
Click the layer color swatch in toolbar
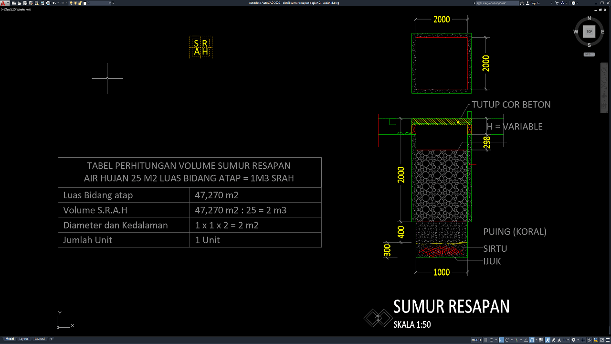pyautogui.click(x=85, y=3)
